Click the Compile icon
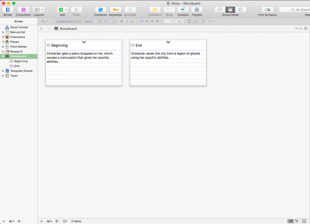 click(x=183, y=10)
